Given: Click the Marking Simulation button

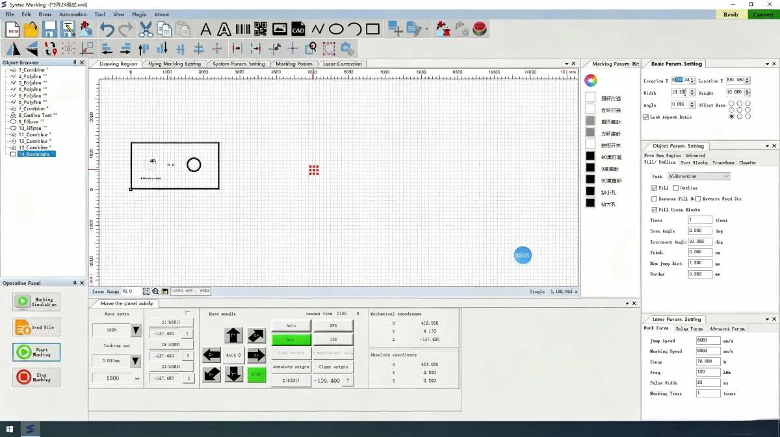Looking at the screenshot, I should point(36,301).
